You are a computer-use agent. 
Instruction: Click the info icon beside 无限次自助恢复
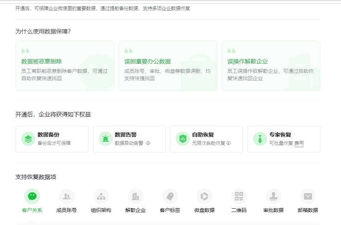(229, 143)
